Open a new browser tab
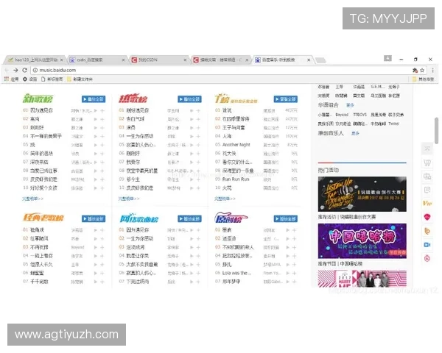Screen dimensions: 442x353 pyautogui.click(x=320, y=60)
